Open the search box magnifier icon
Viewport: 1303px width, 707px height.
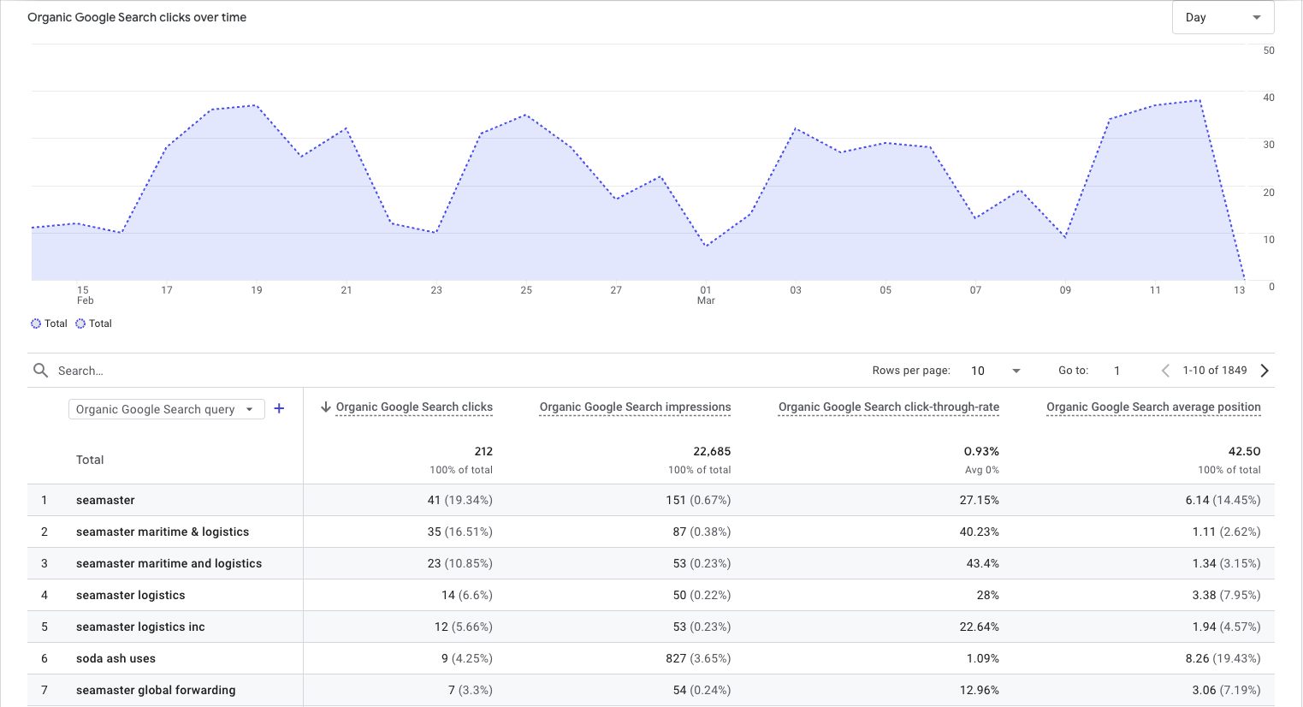40,370
